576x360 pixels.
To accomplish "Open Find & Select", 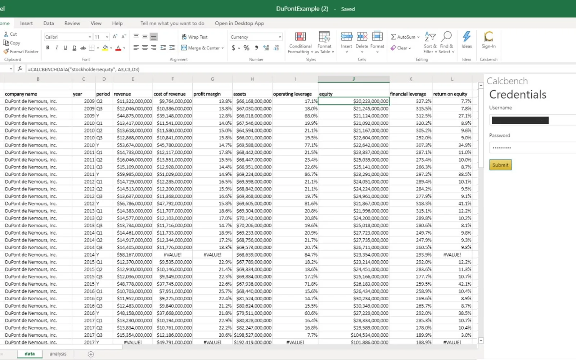I will 446,43.
